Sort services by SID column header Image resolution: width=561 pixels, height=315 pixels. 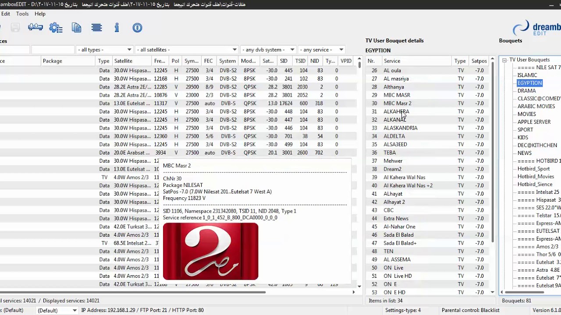point(284,61)
